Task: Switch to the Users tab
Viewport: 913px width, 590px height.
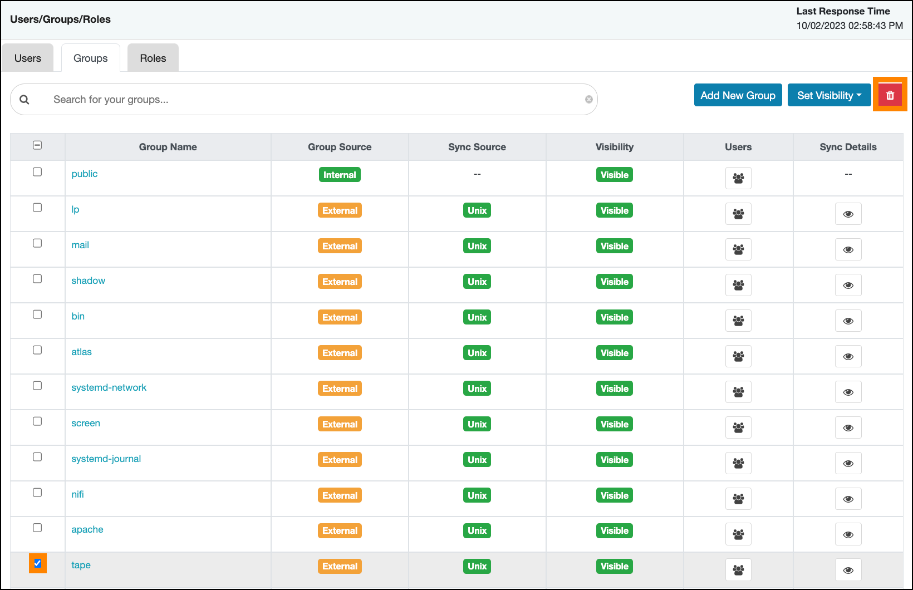Action: click(x=28, y=58)
